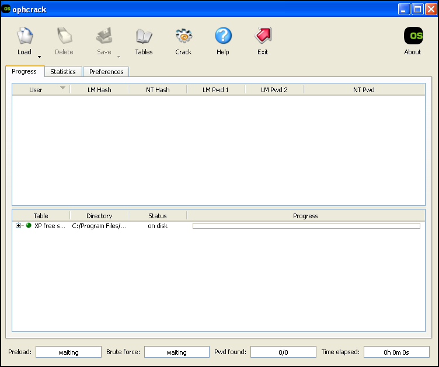Click the Status column header

[x=158, y=216]
